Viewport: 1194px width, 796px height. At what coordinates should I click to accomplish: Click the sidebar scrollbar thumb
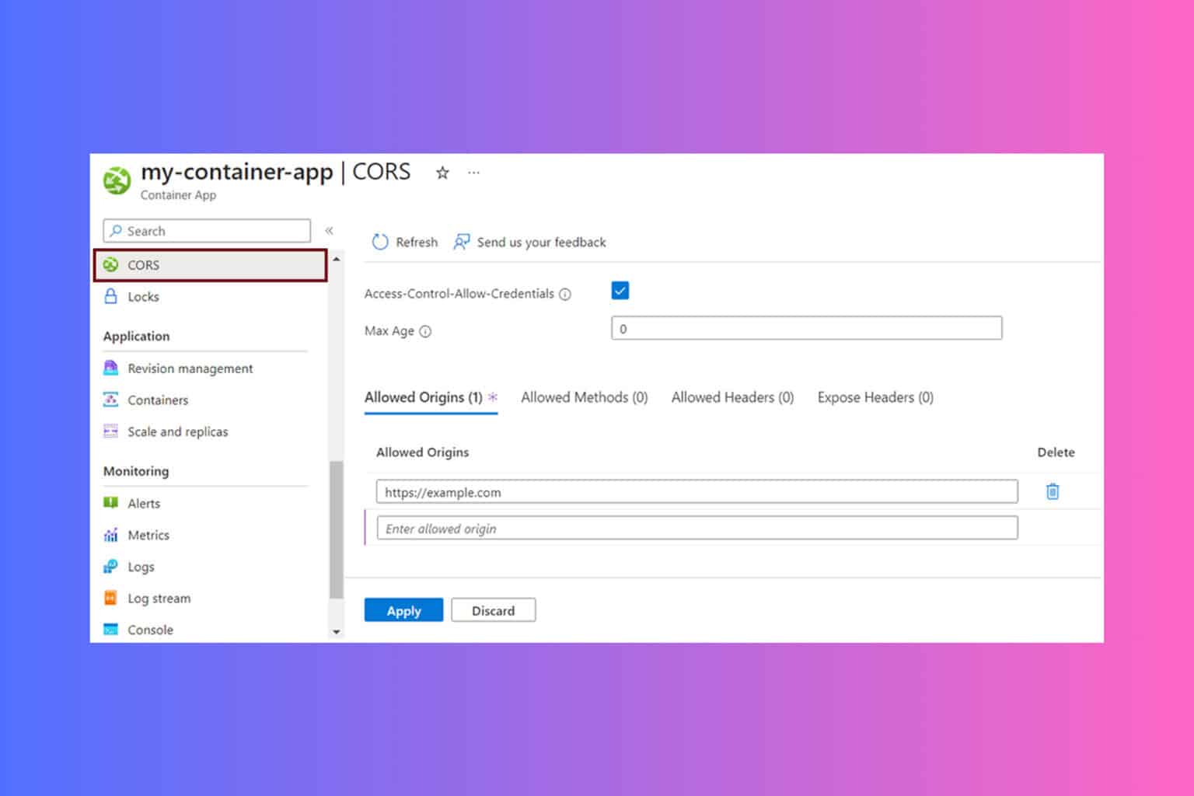337,529
